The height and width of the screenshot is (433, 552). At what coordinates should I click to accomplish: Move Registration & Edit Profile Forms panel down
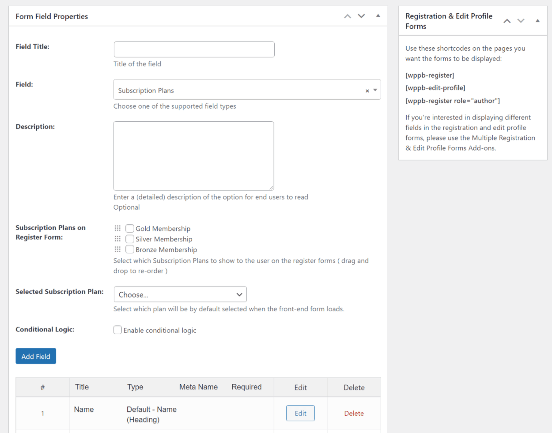[521, 21]
